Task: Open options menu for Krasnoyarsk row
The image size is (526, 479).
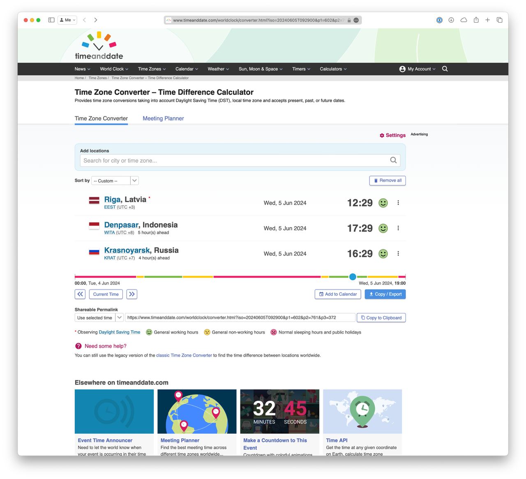Action: click(x=398, y=254)
